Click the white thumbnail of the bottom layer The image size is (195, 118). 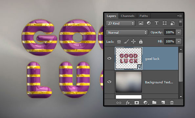129,97
